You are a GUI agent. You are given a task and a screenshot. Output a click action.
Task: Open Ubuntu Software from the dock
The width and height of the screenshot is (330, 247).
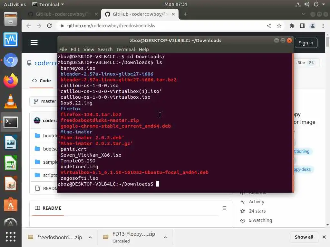[x=11, y=204]
